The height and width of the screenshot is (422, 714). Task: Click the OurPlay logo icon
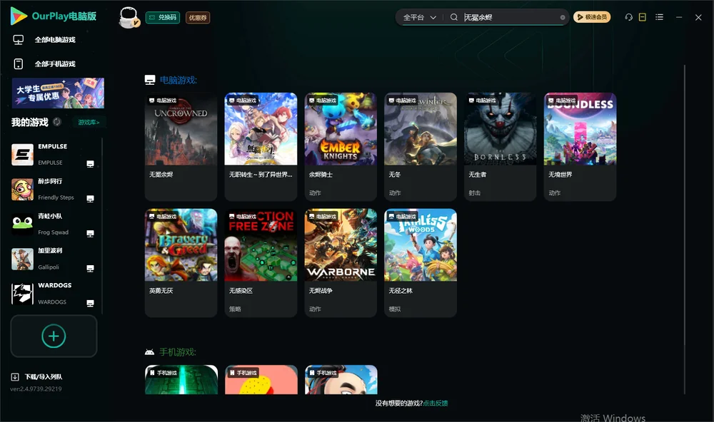pyautogui.click(x=19, y=16)
